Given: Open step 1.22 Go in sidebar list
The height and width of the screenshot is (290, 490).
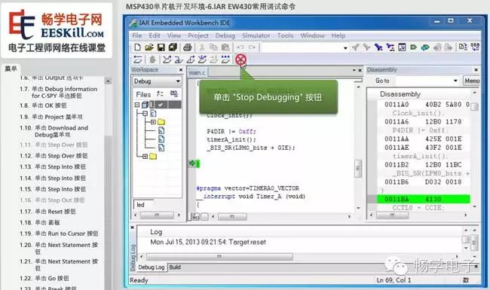Looking at the screenshot, I should tap(52, 278).
